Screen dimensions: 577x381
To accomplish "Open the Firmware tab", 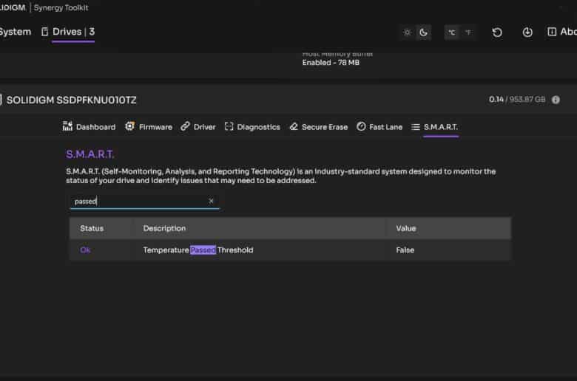I will [149, 127].
